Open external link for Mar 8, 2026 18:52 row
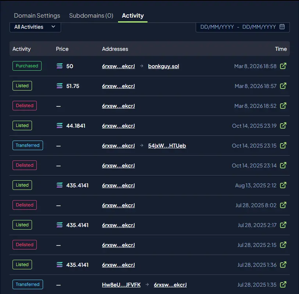This screenshot has width=299, height=294. click(283, 106)
